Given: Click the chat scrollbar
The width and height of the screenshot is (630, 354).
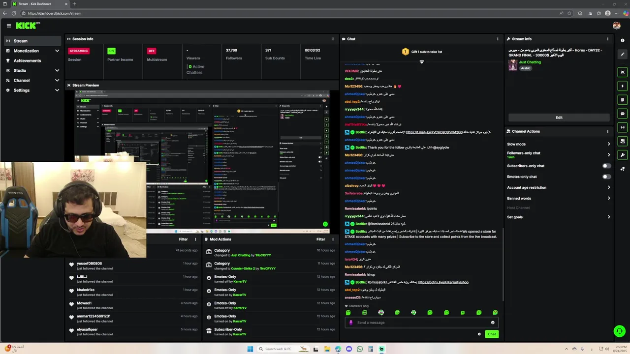Looking at the screenshot, I should coord(503,265).
